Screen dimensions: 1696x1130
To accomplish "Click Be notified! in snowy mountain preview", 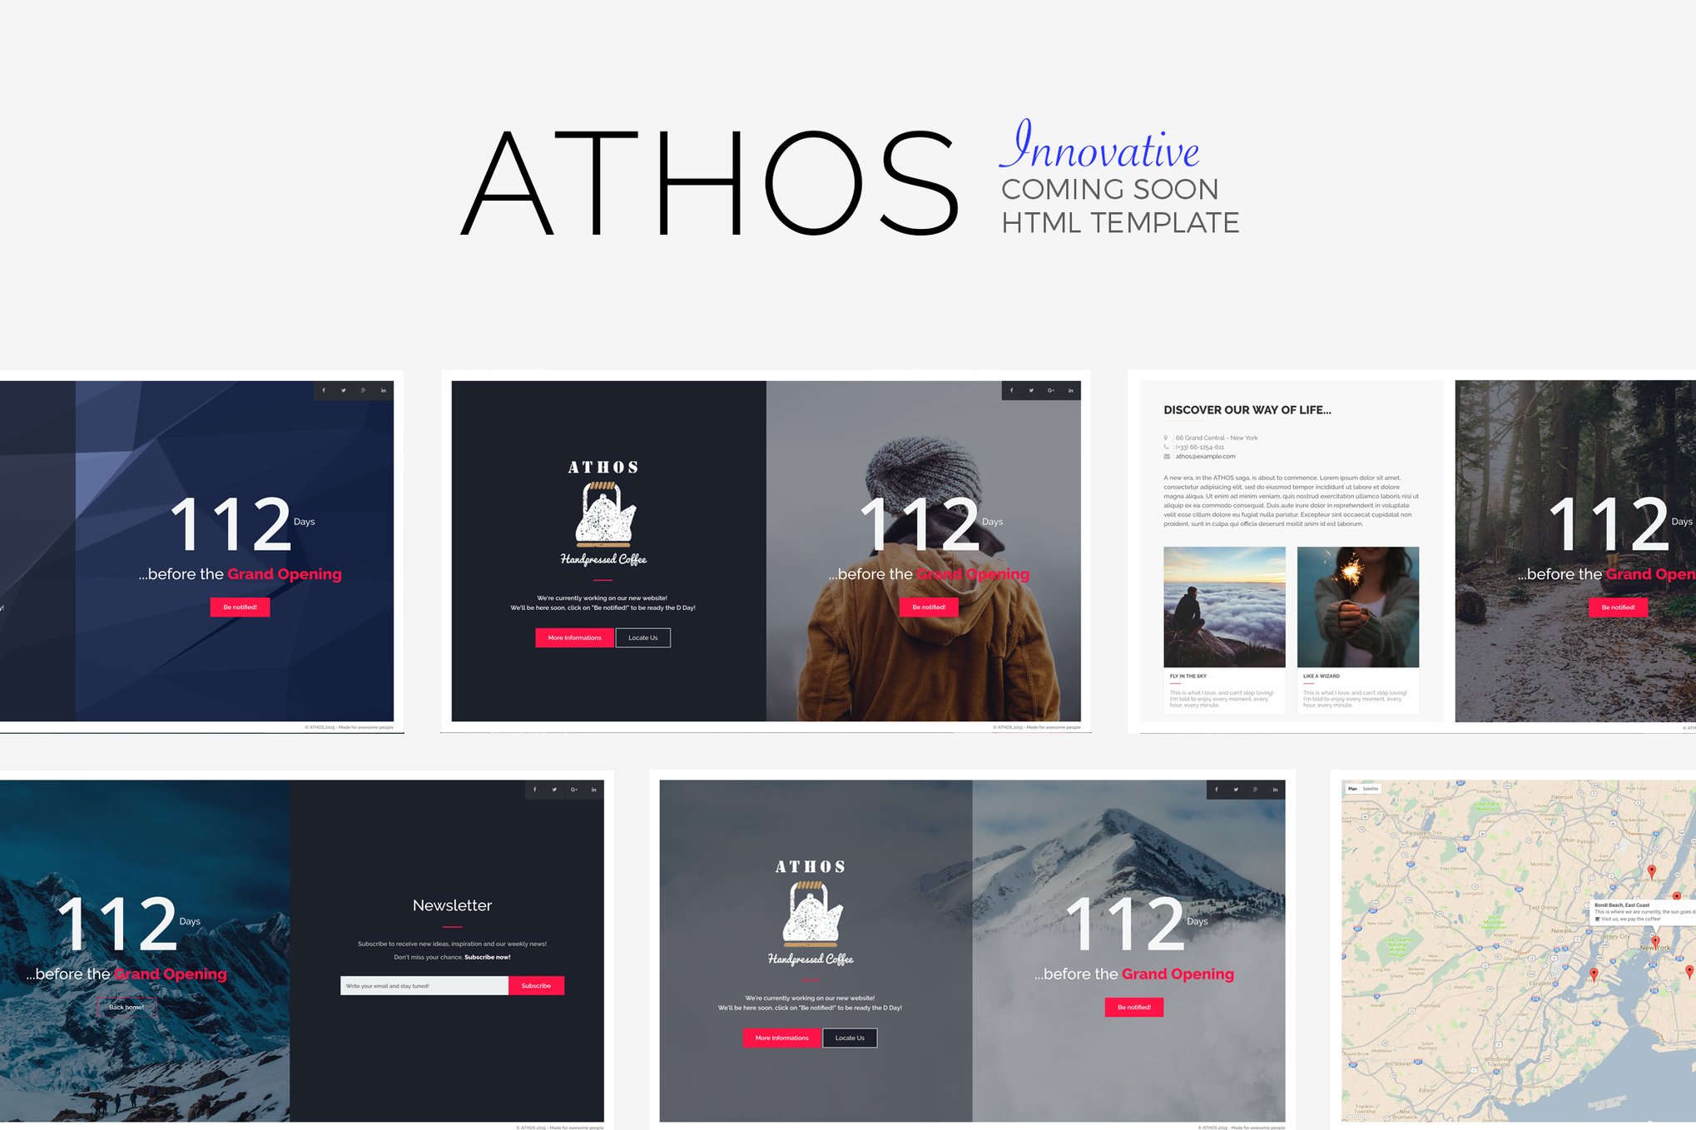I will (1134, 1008).
